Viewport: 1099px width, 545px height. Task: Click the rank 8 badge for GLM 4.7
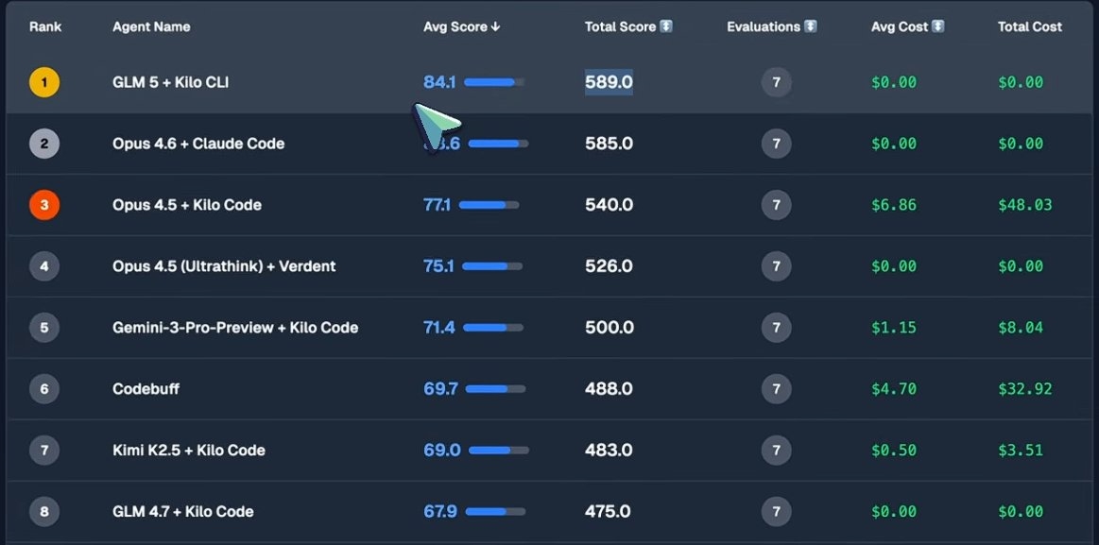[44, 512]
